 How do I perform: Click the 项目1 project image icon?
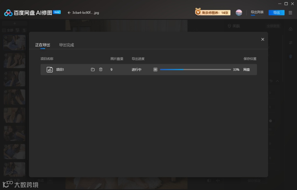[50, 70]
